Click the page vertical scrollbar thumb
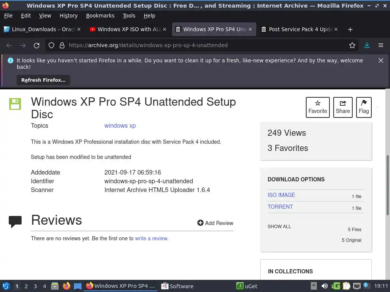 tap(387, 185)
